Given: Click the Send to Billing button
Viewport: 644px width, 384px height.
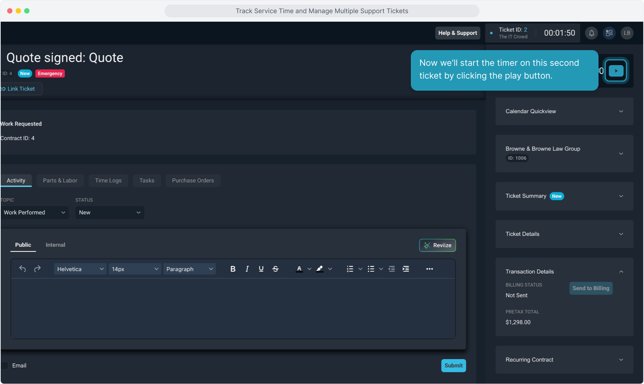Looking at the screenshot, I should (591, 288).
